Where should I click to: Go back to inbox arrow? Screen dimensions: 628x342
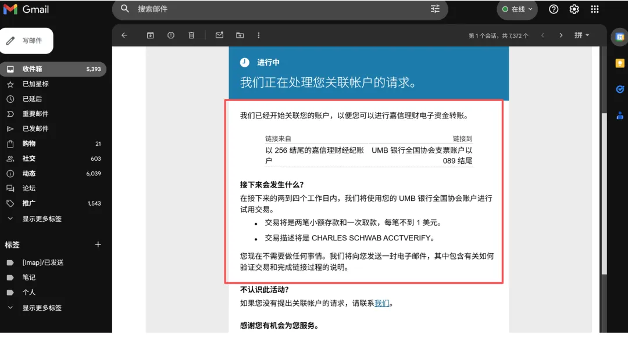(124, 35)
